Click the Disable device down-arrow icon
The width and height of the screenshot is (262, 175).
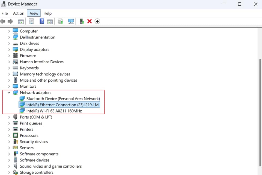97,21
